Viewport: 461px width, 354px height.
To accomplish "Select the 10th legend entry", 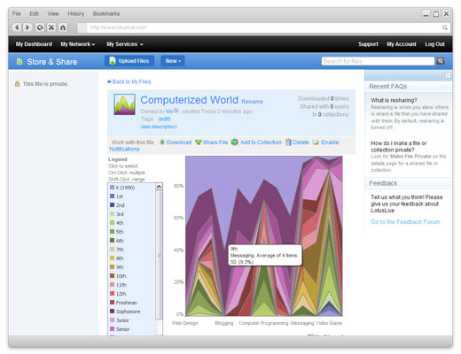I will click(118, 276).
